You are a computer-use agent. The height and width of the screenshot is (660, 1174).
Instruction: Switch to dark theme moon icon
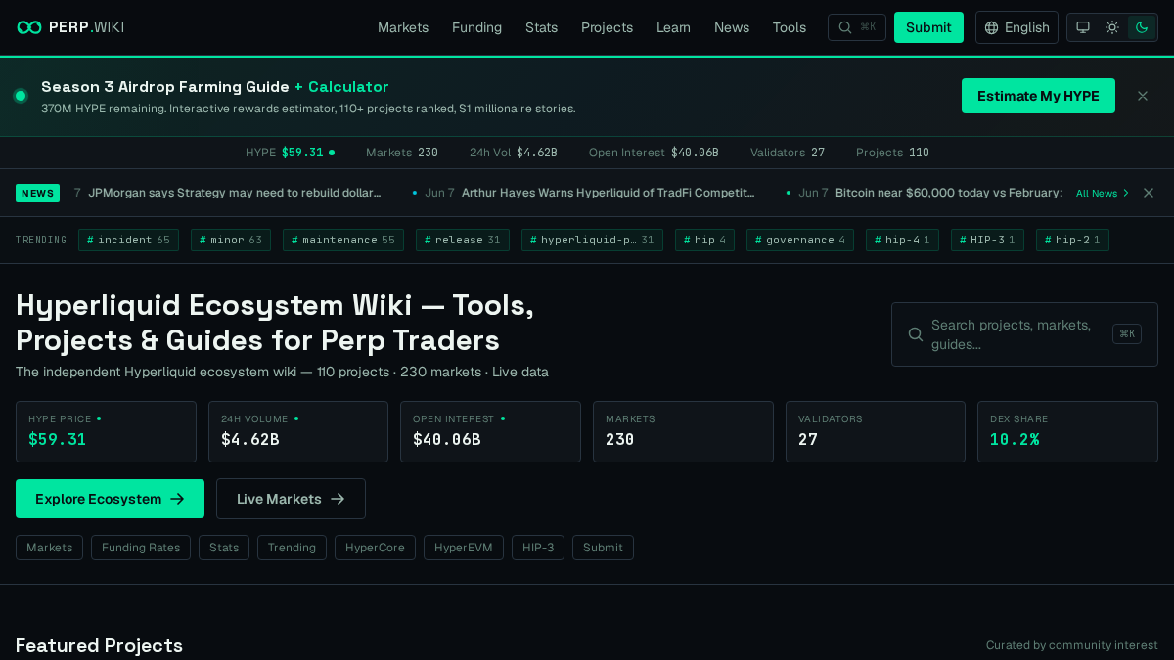click(1141, 27)
